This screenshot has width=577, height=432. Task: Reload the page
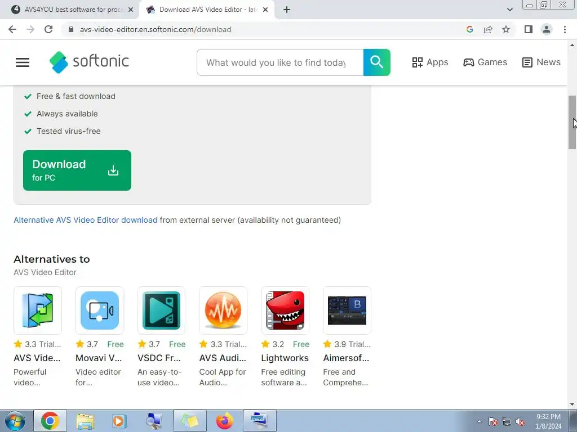pos(48,29)
